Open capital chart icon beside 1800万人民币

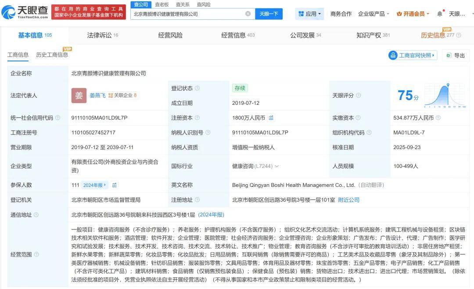point(271,118)
